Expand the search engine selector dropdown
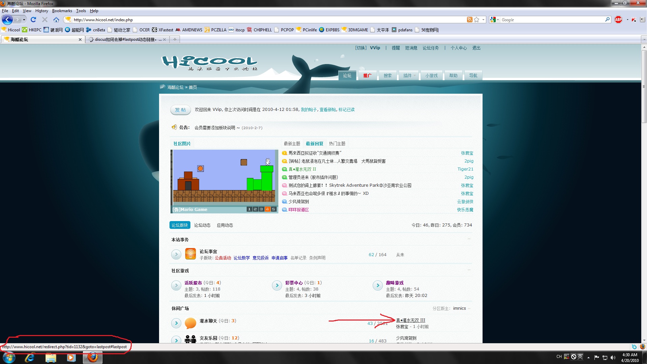This screenshot has width=647, height=364. click(495, 20)
